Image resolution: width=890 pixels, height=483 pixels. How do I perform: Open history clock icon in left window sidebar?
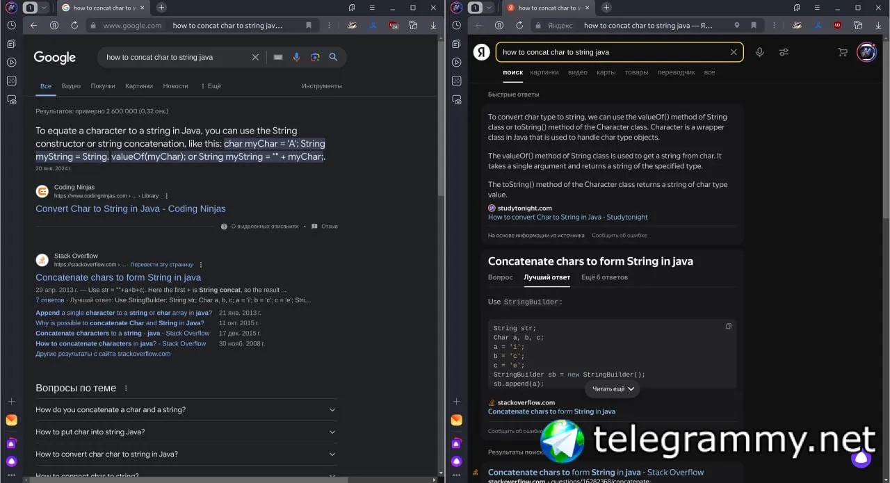(11, 25)
